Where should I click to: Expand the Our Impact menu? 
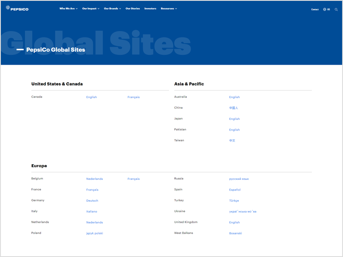(x=91, y=9)
